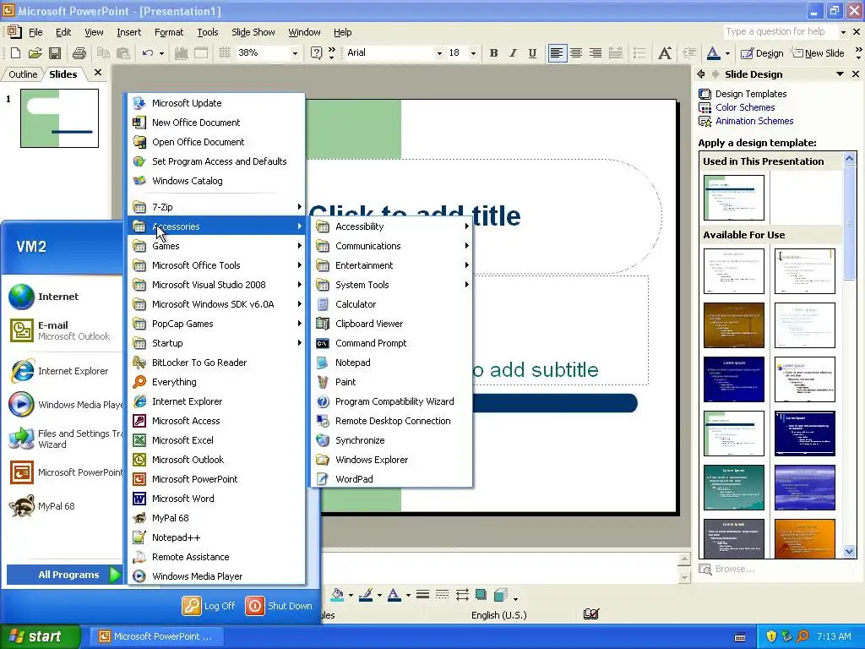Open the Tools menu
The height and width of the screenshot is (649, 865).
208,32
